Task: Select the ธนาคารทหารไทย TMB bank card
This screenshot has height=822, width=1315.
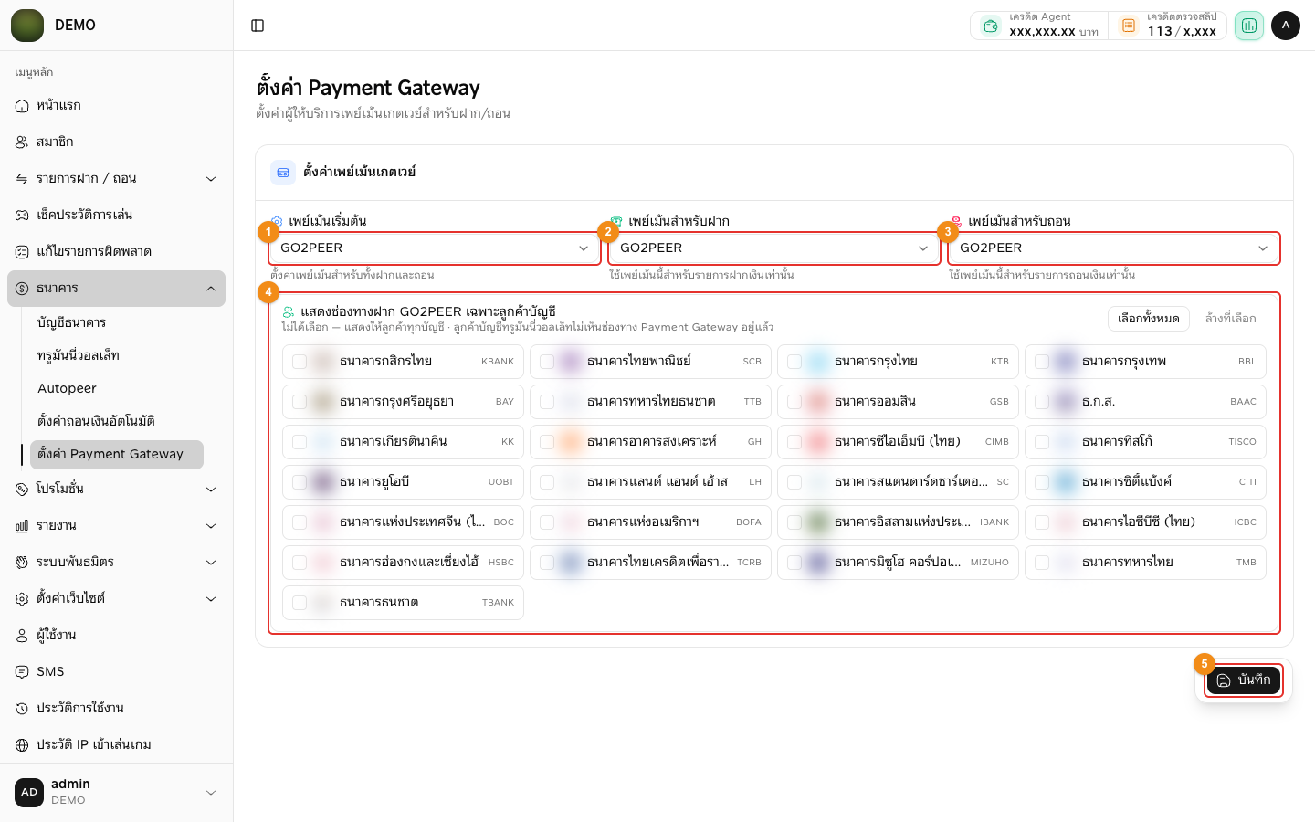Action: point(1145,563)
